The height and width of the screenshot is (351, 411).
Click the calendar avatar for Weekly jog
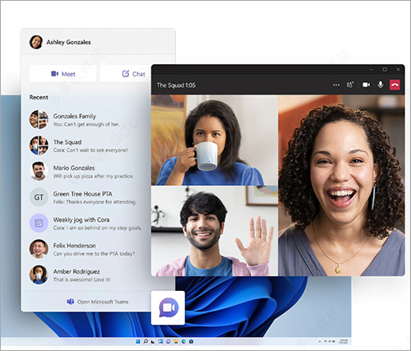(39, 223)
